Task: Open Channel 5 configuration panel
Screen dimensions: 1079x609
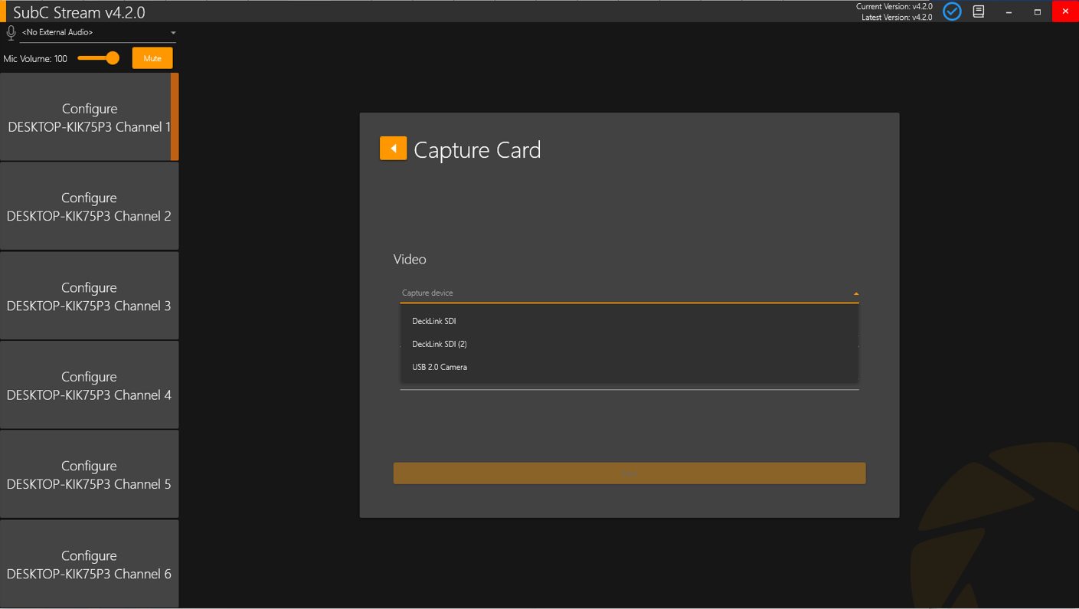Action: pyautogui.click(x=89, y=474)
